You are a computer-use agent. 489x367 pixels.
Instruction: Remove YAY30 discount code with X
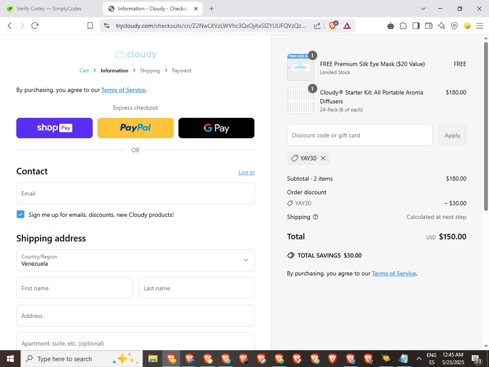(323, 158)
